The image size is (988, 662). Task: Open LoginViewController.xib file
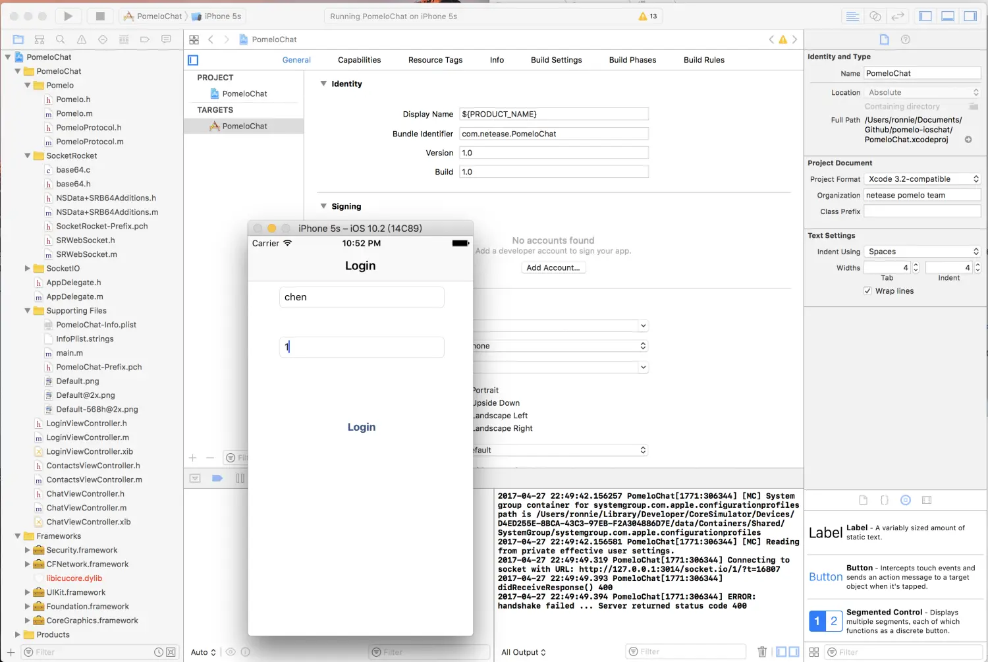point(90,451)
